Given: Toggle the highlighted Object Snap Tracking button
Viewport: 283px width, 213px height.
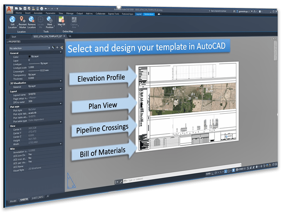Looking at the screenshot, I should point(226,172).
